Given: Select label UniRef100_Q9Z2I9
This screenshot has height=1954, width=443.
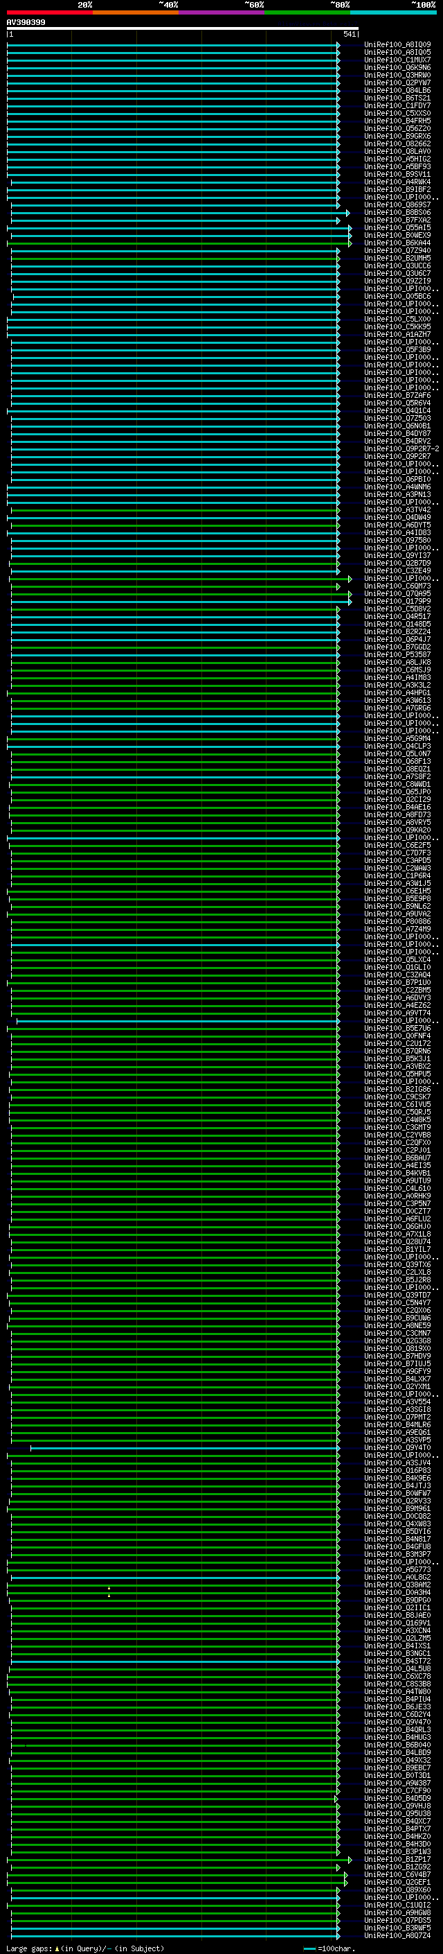Looking at the screenshot, I should point(397,281).
